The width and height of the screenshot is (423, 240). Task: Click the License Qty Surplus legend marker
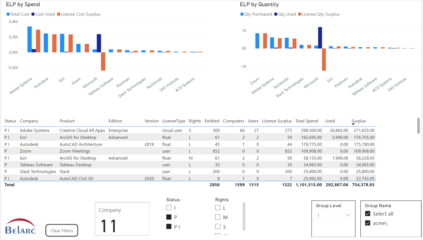click(300, 14)
